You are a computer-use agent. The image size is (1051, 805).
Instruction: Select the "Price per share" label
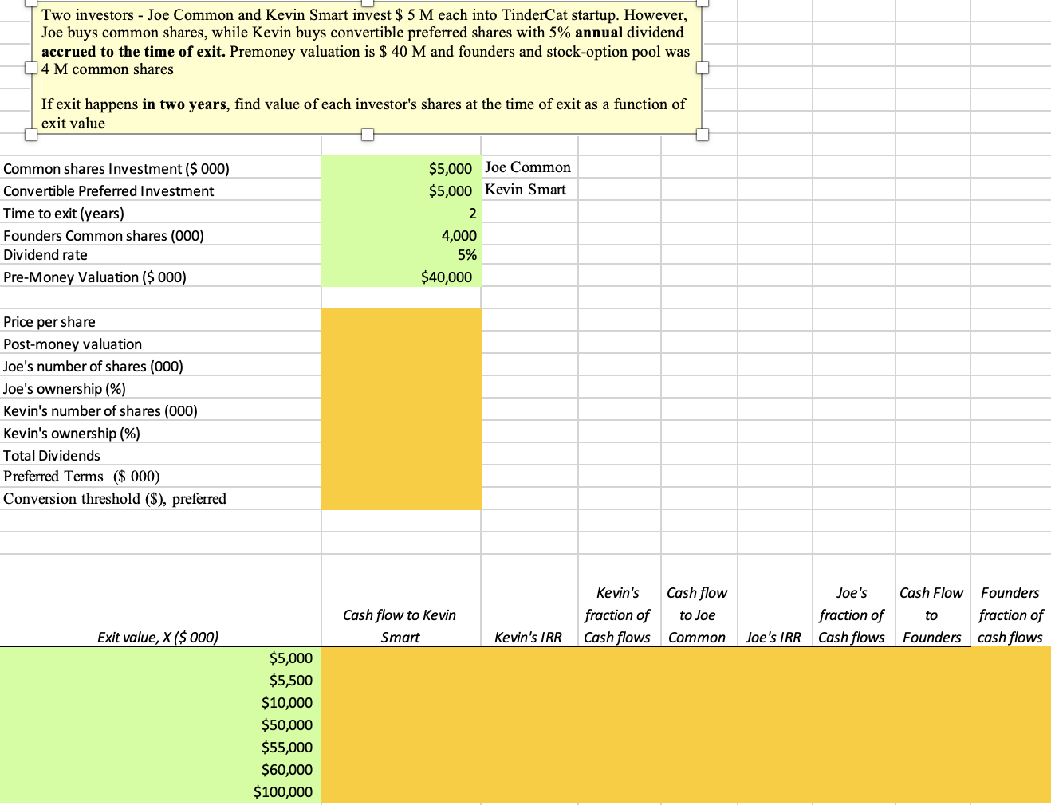pos(49,322)
